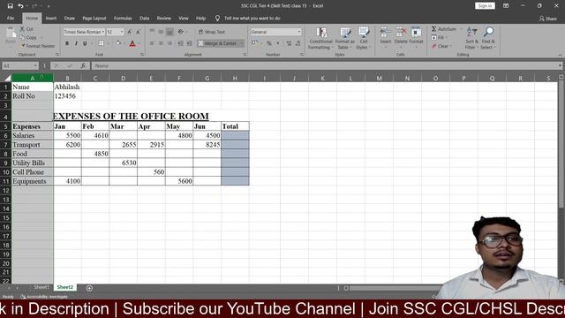The height and width of the screenshot is (318, 565).
Task: Apply Comma Style format
Action: pos(278,43)
